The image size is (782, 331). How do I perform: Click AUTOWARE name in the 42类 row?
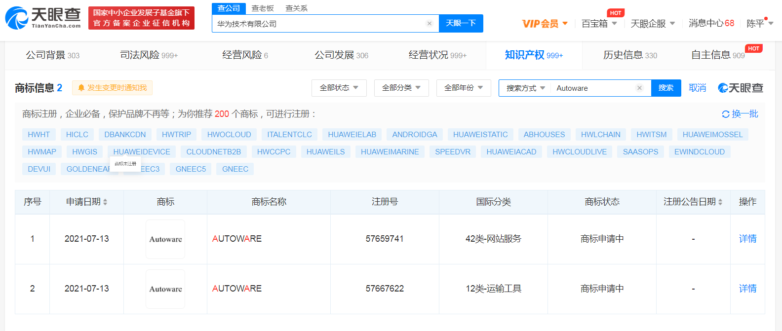[x=237, y=239]
